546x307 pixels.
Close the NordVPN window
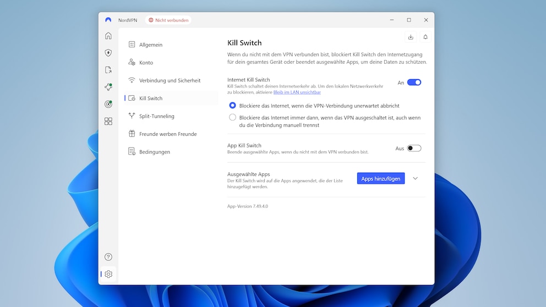pos(426,20)
